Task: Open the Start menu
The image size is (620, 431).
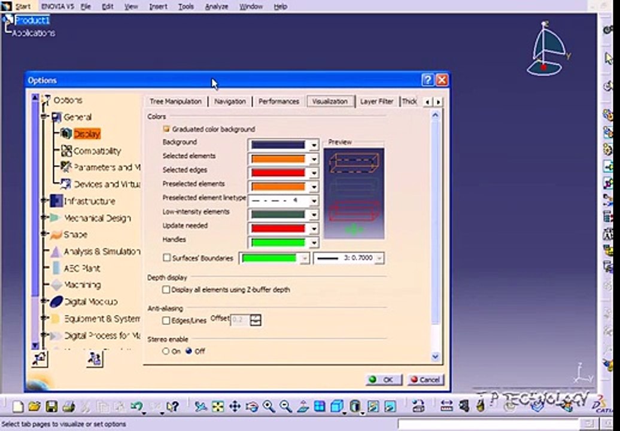Action: pos(23,7)
